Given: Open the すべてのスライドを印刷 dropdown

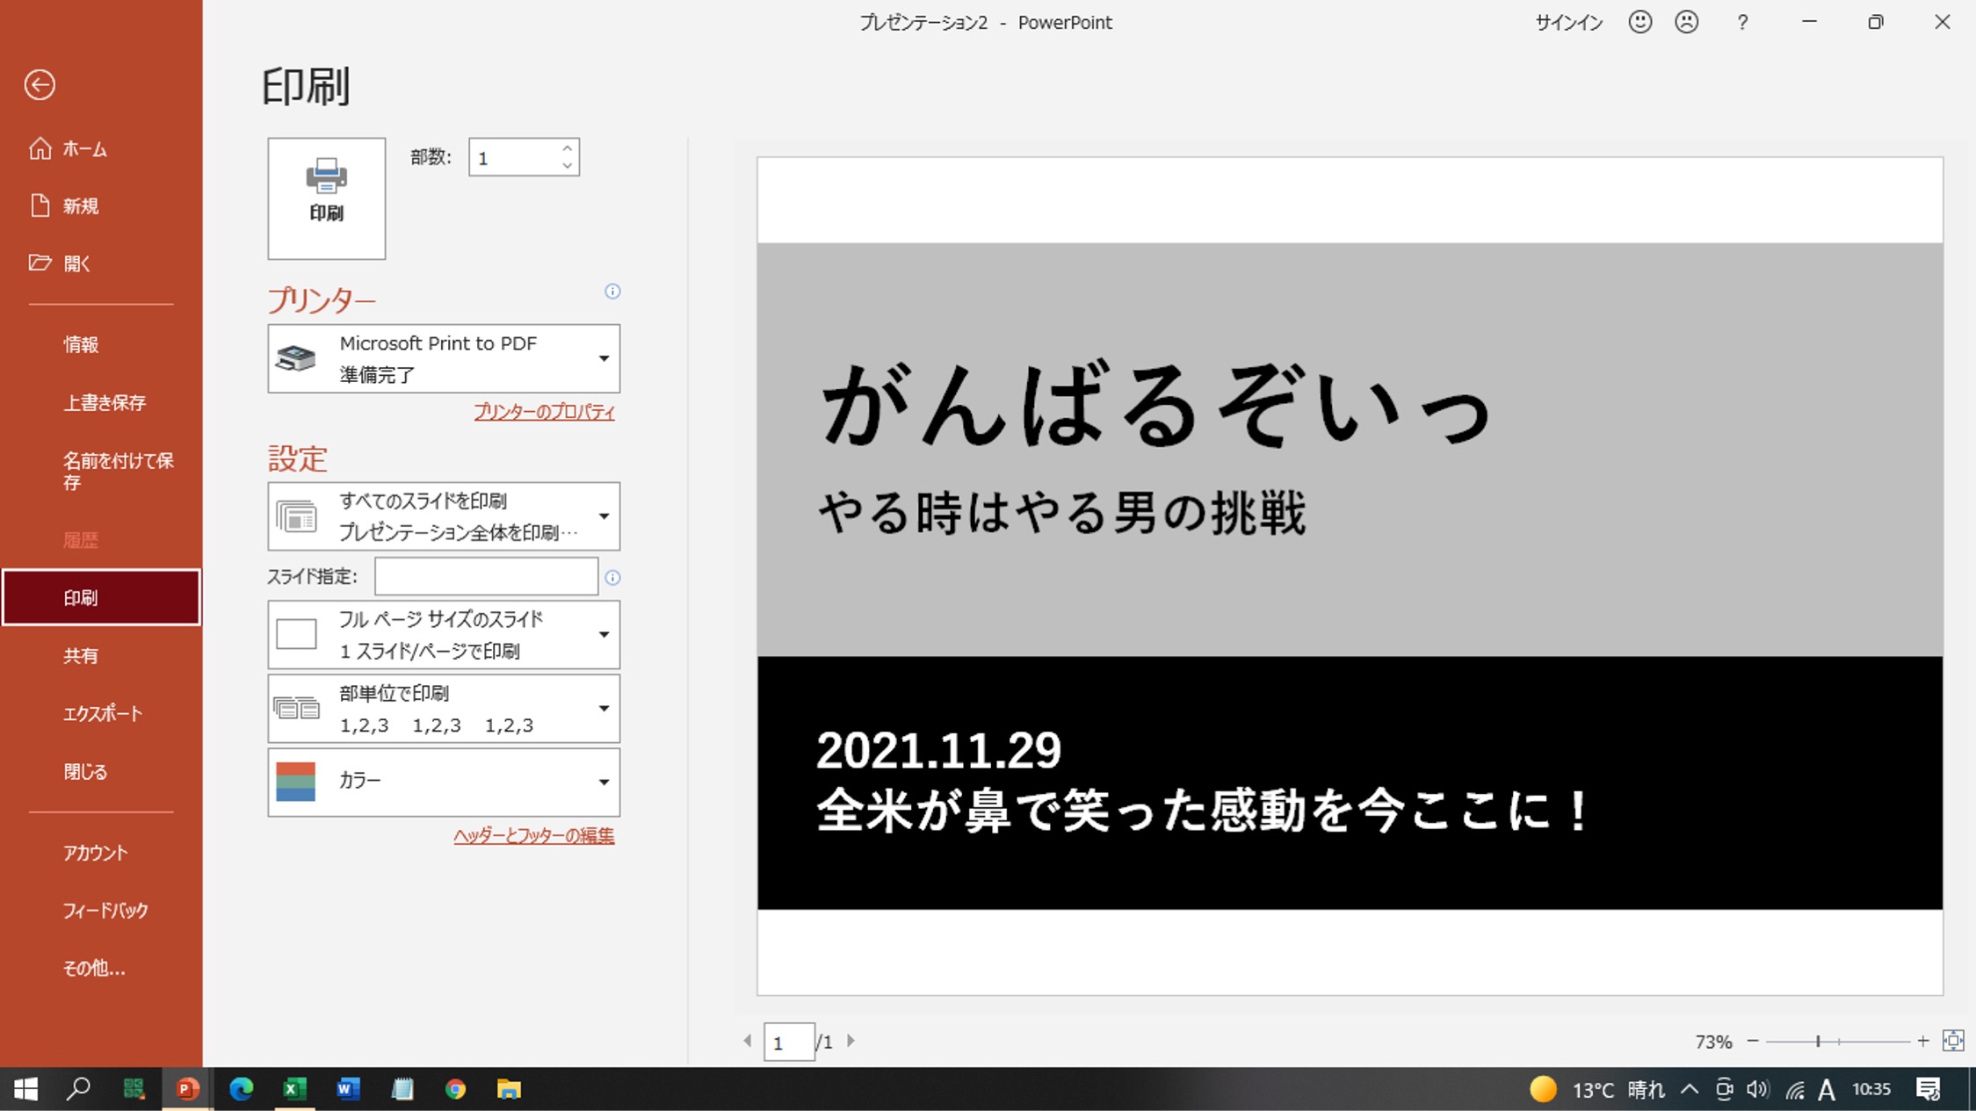Looking at the screenshot, I should [x=444, y=516].
